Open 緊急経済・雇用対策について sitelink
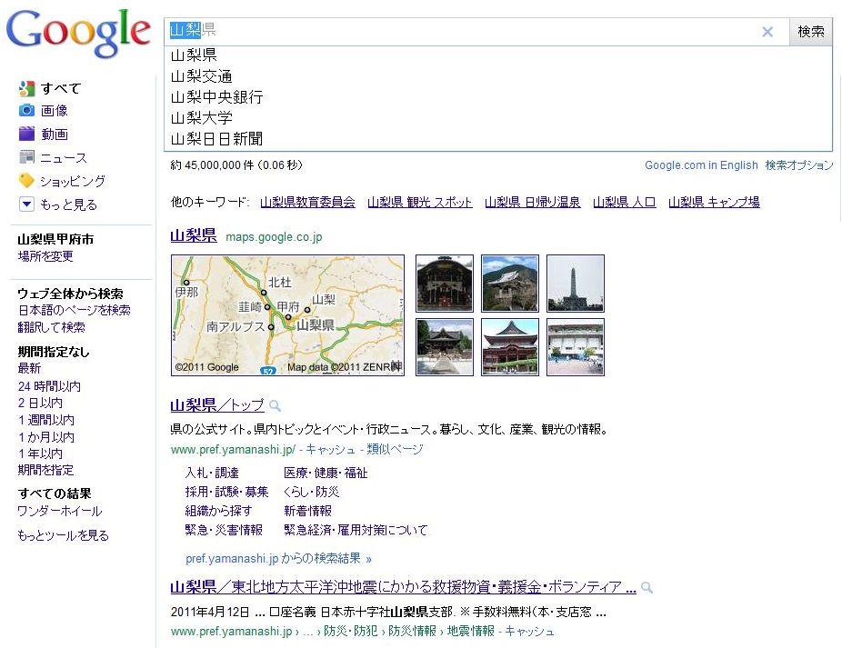Image resolution: width=842 pixels, height=648 pixels. pyautogui.click(x=356, y=531)
